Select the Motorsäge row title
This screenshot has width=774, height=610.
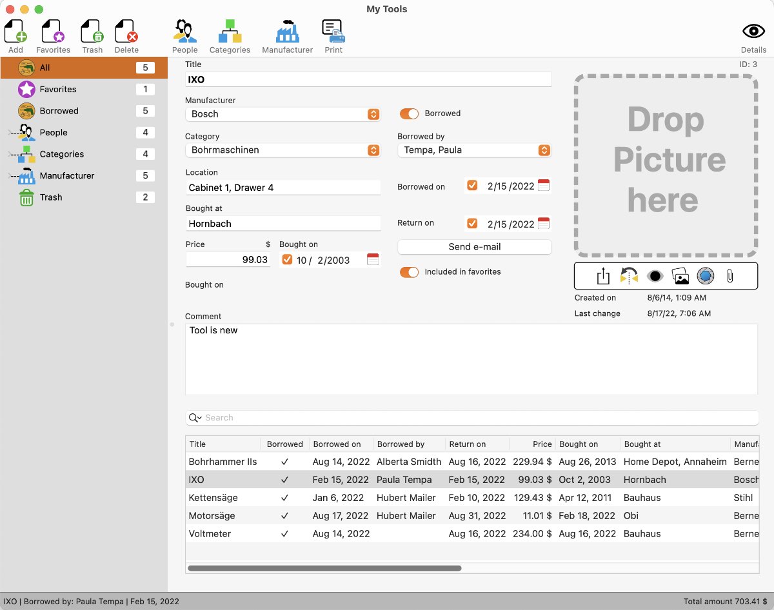(212, 516)
